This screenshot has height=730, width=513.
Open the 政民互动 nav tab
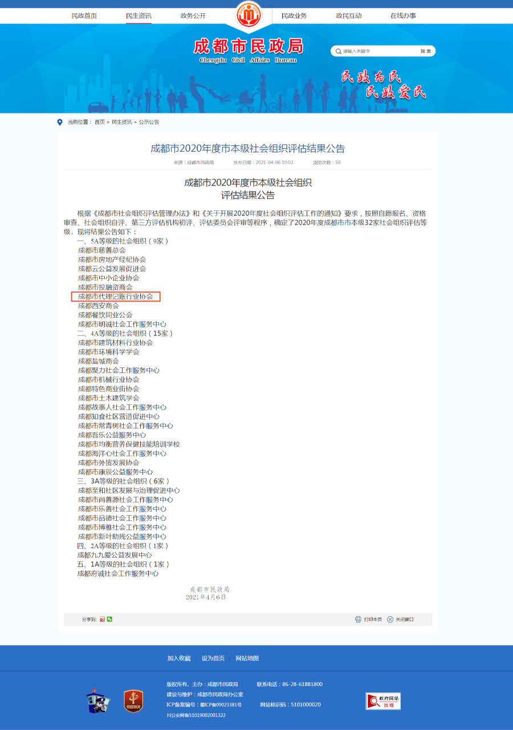point(349,16)
